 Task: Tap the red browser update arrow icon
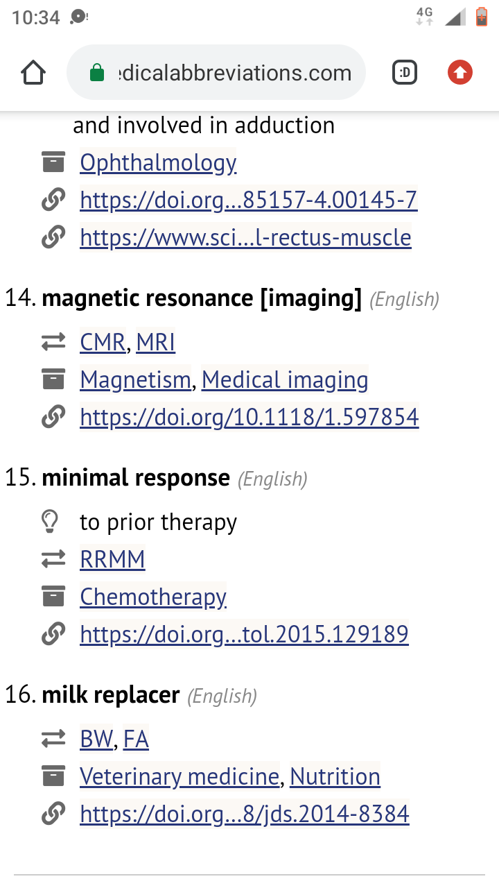[x=459, y=72]
